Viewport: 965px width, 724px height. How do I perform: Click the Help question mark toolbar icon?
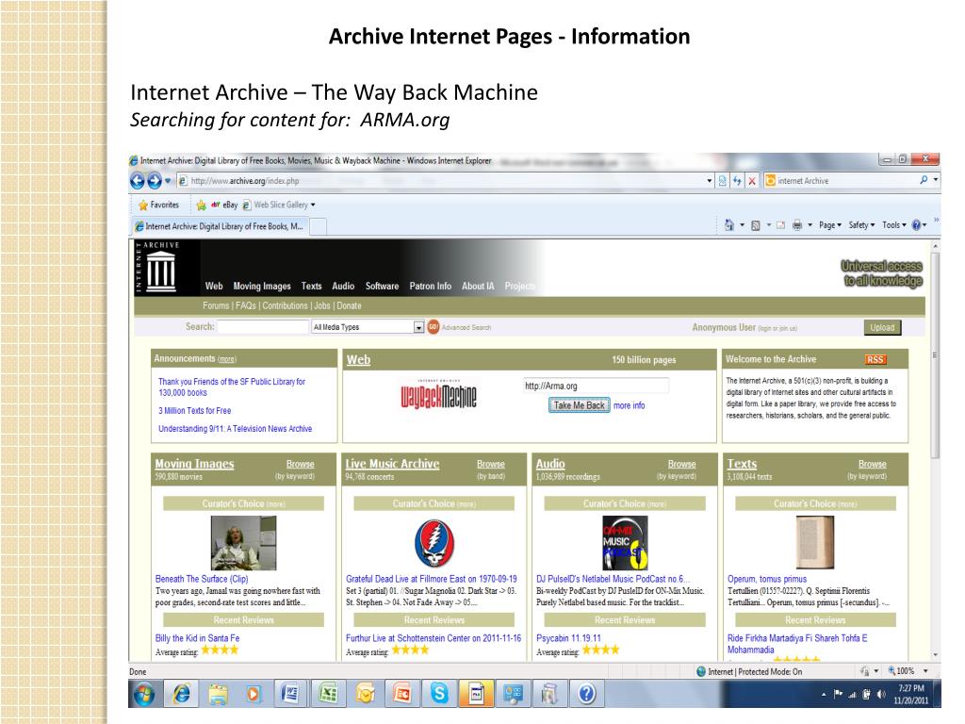(x=916, y=225)
